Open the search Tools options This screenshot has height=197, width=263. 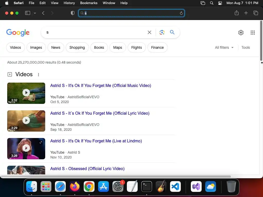click(x=246, y=47)
